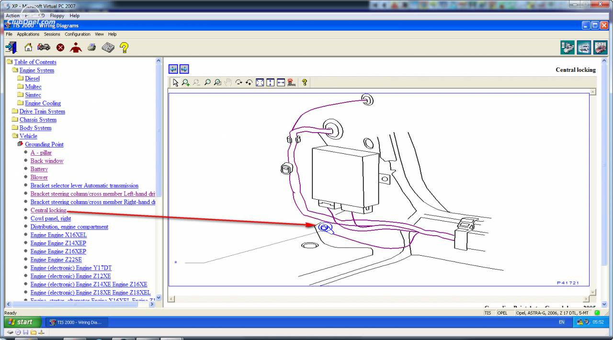Open the newspaper bulletin icon
Screen dimensions: 613x340
click(108, 47)
